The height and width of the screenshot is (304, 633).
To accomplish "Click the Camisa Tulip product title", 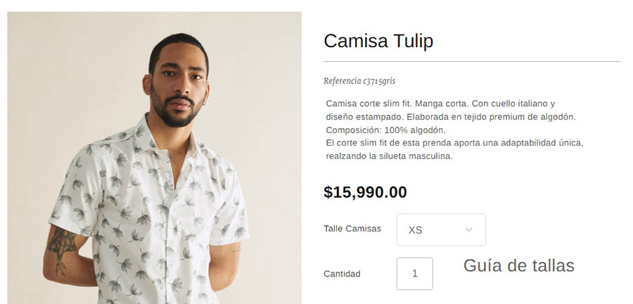I will point(378,41).
